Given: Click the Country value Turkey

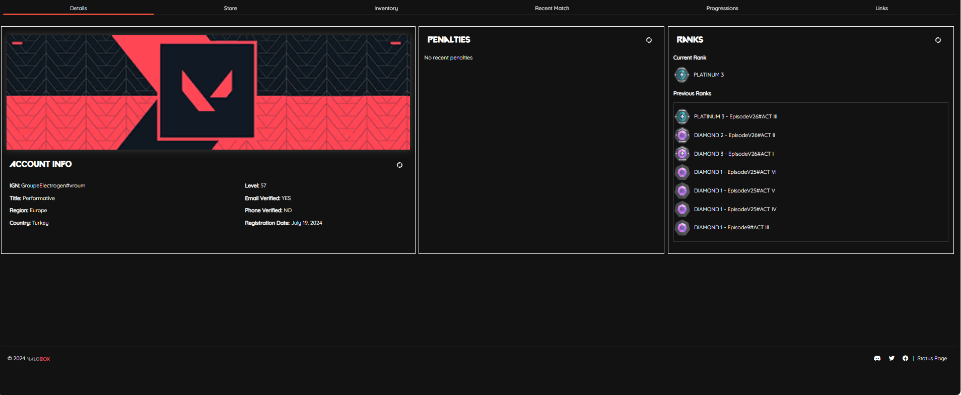Looking at the screenshot, I should point(40,223).
